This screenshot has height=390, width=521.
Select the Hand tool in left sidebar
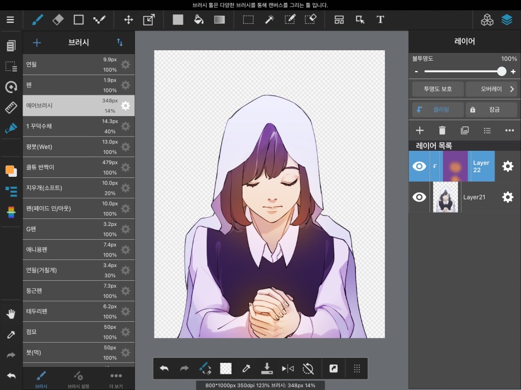click(10, 314)
